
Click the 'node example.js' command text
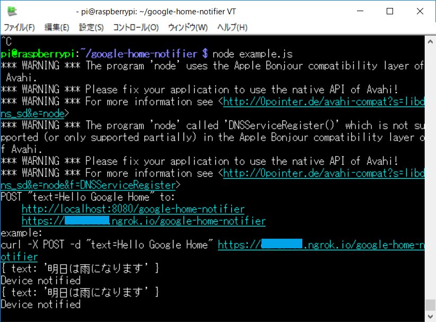[252, 54]
